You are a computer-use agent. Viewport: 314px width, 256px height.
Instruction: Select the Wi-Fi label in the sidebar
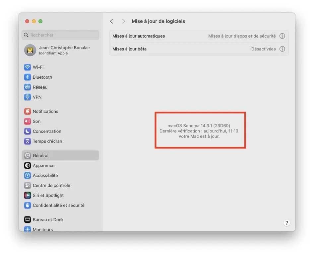[x=38, y=67]
